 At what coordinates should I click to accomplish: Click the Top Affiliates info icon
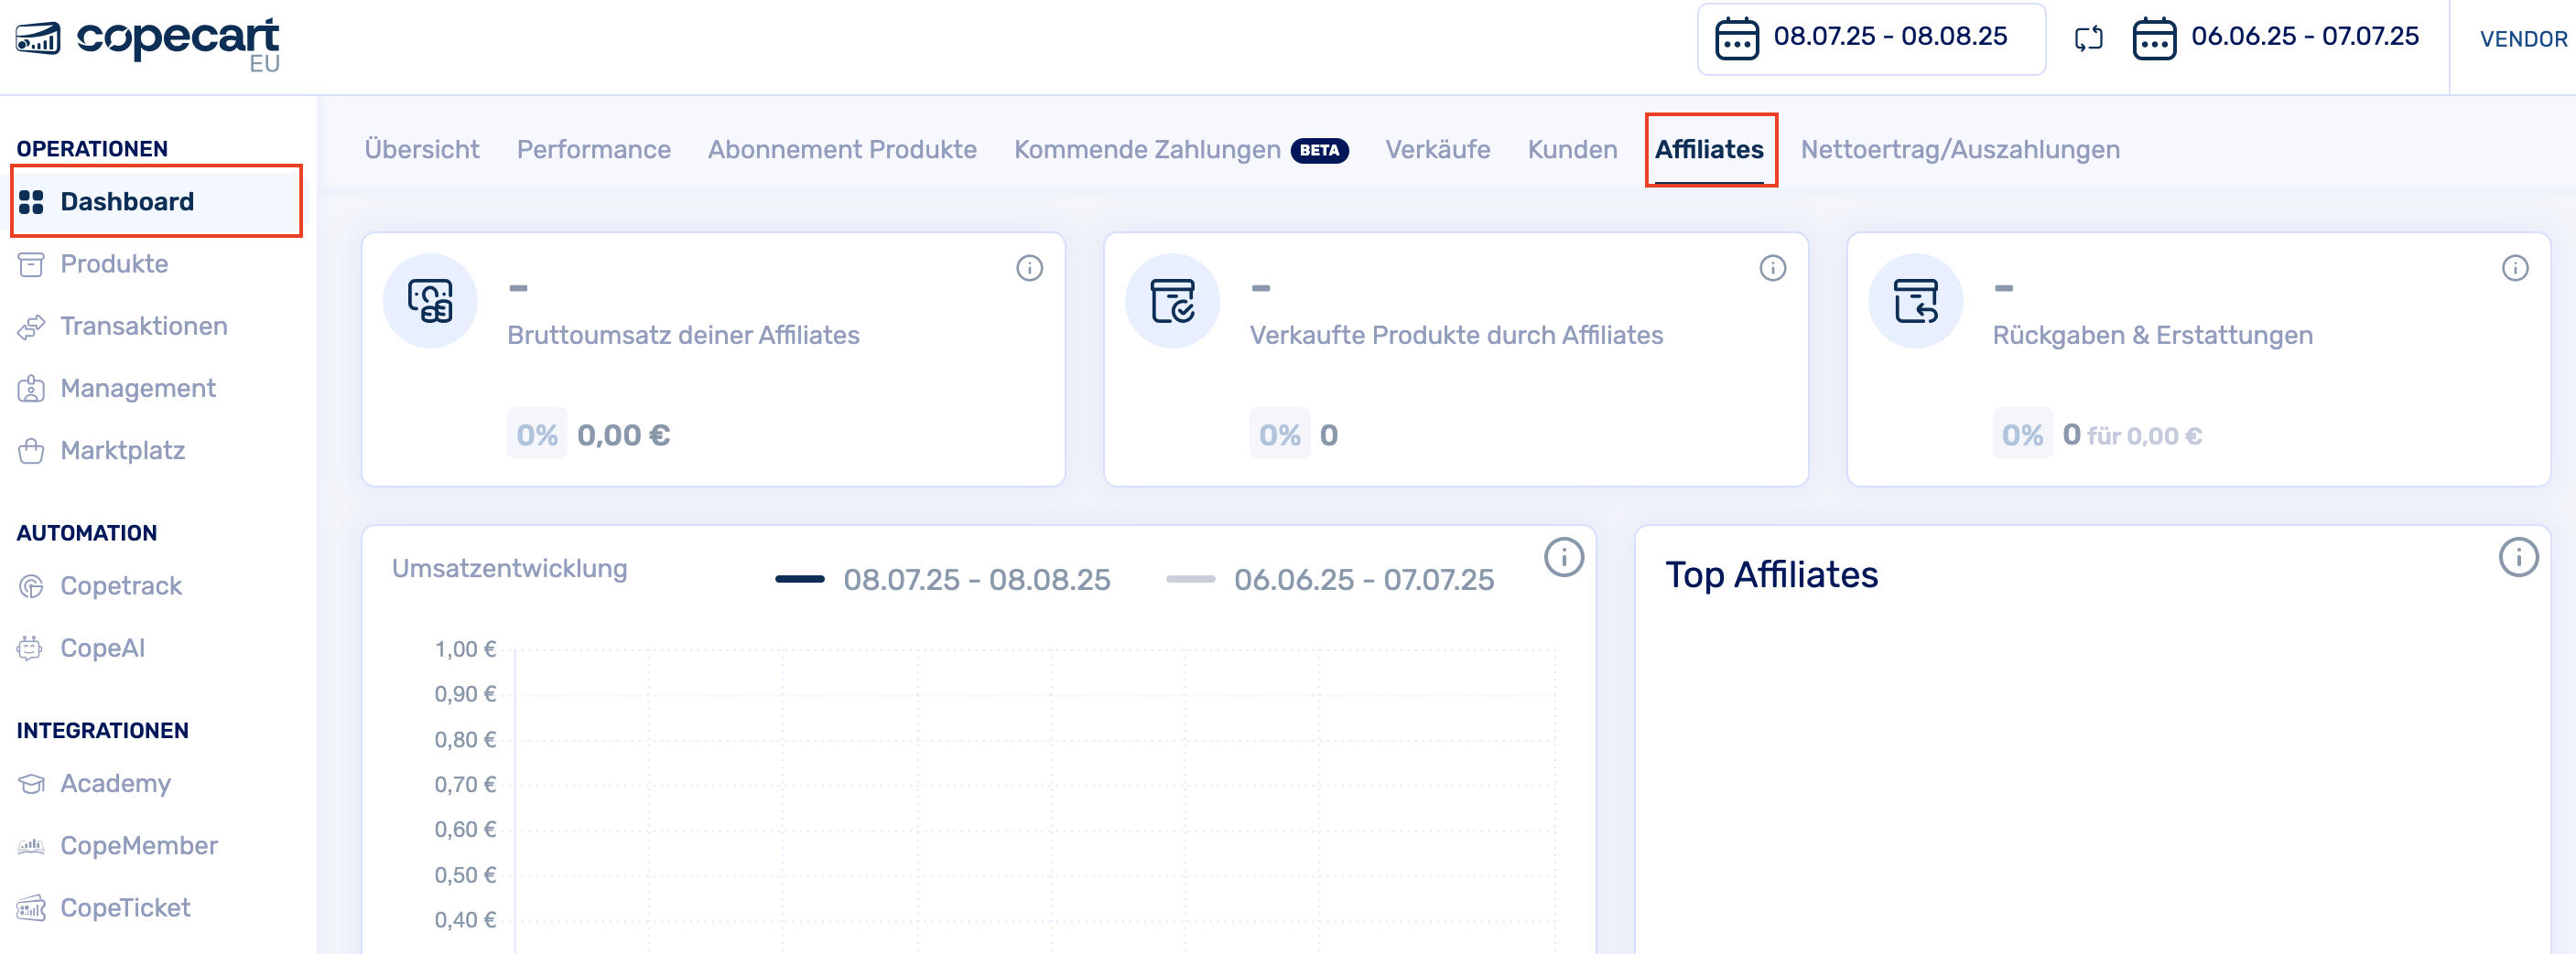pyautogui.click(x=2517, y=557)
